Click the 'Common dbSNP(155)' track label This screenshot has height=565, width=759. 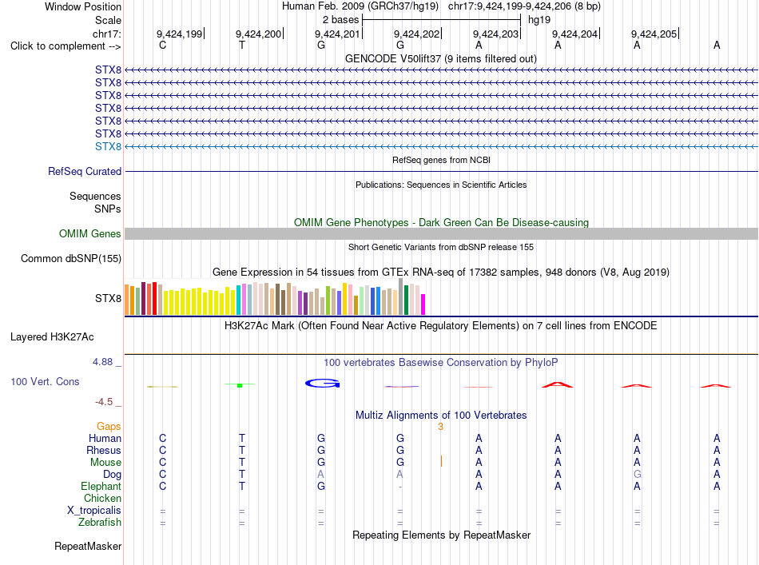coord(71,259)
